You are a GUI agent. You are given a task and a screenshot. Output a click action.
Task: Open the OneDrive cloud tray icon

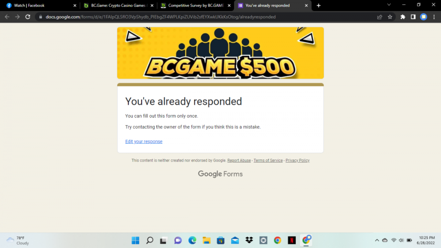point(385,241)
